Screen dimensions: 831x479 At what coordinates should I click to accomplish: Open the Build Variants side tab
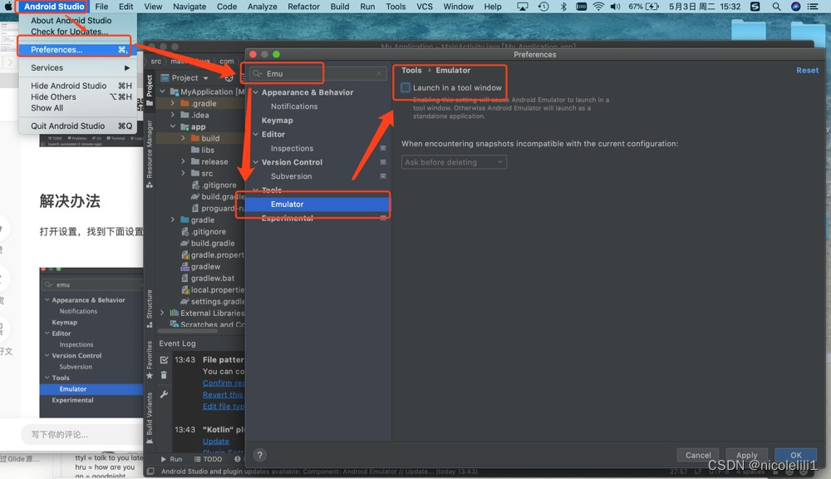coord(150,418)
